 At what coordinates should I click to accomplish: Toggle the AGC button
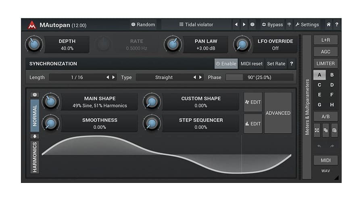pyautogui.click(x=325, y=52)
